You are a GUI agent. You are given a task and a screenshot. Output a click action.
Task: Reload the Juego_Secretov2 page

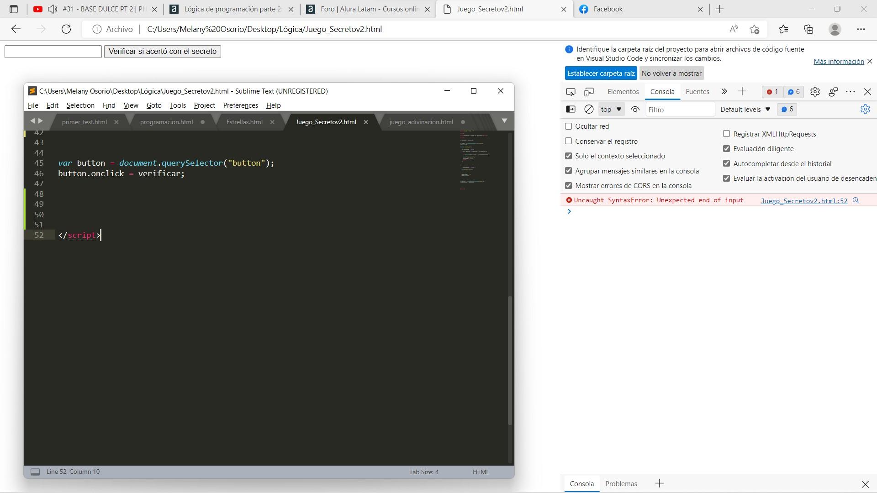click(66, 29)
